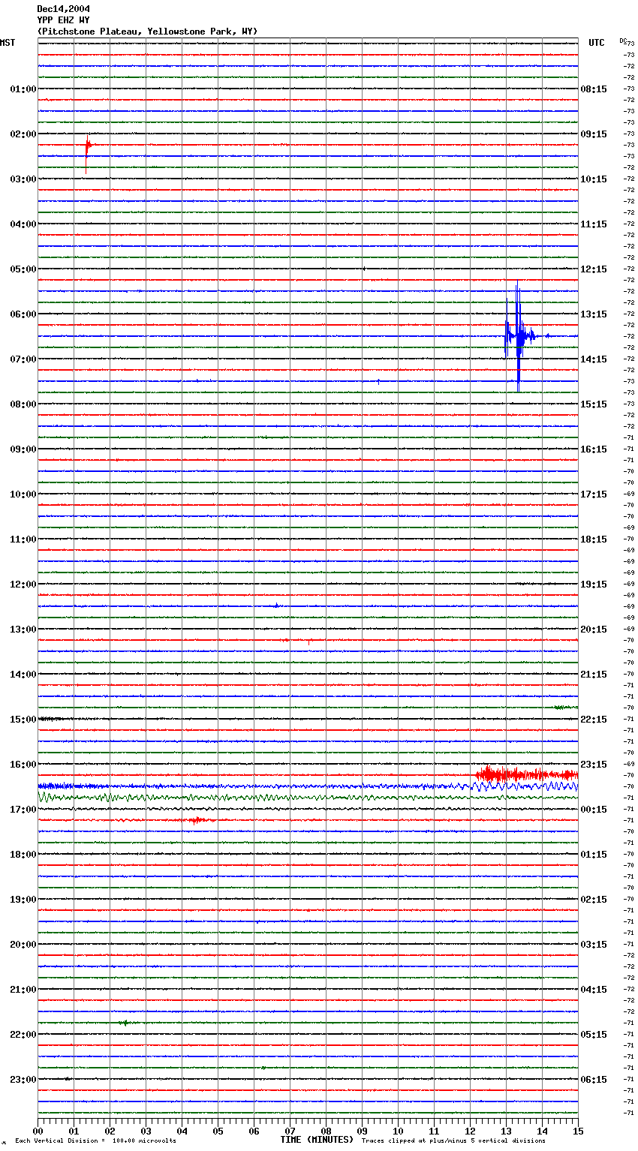Click the 06:15 UTC time label
The height and width of the screenshot is (1151, 638).
594,1080
